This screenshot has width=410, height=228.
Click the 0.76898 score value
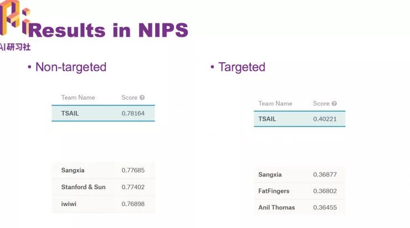[x=133, y=204]
